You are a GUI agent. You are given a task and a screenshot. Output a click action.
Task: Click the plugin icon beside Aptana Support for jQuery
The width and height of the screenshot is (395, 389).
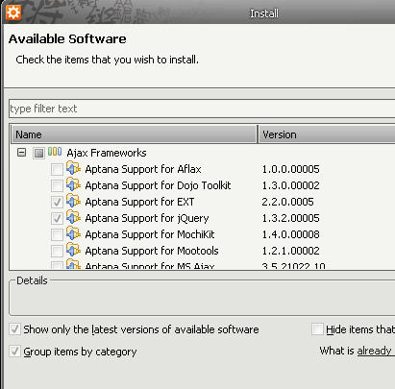click(73, 217)
